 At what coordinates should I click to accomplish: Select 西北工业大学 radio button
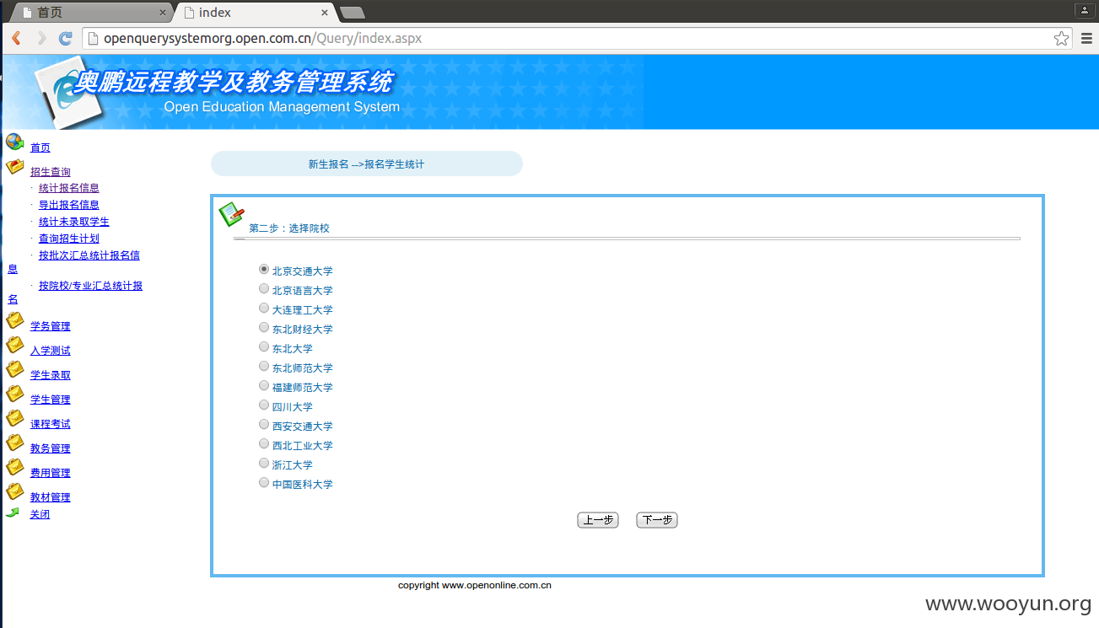click(x=264, y=444)
